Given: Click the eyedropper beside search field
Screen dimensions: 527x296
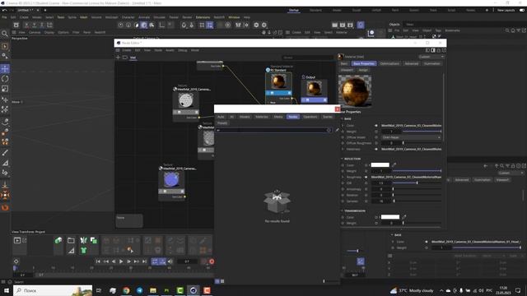Looking at the screenshot, I should point(337,130).
